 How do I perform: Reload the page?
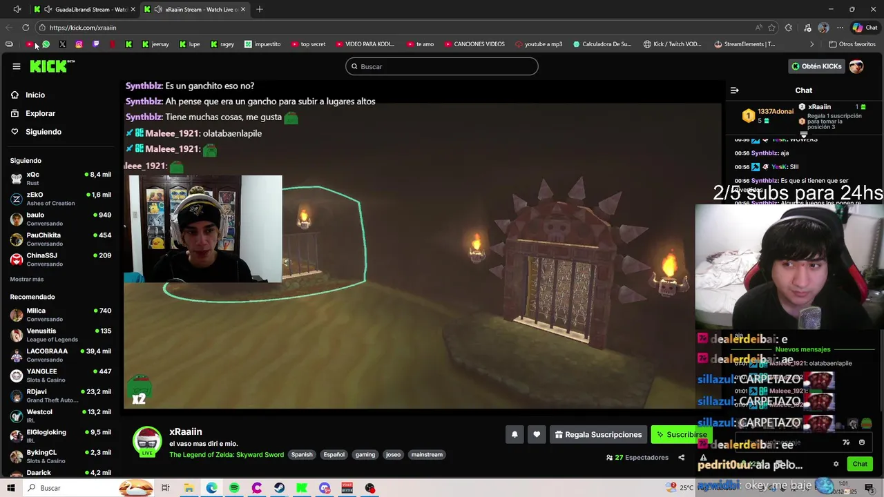pos(26,28)
